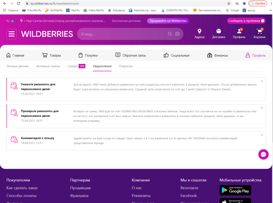Open the purple chat support bubble
This screenshot has width=273, height=203.
[x=263, y=154]
